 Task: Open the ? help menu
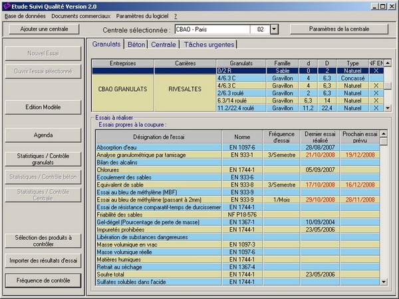click(176, 16)
